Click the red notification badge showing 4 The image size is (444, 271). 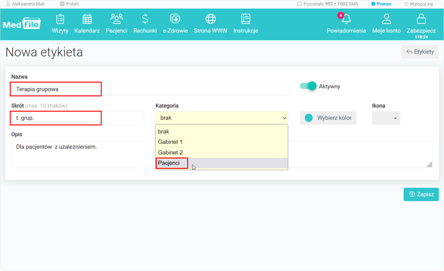(341, 16)
